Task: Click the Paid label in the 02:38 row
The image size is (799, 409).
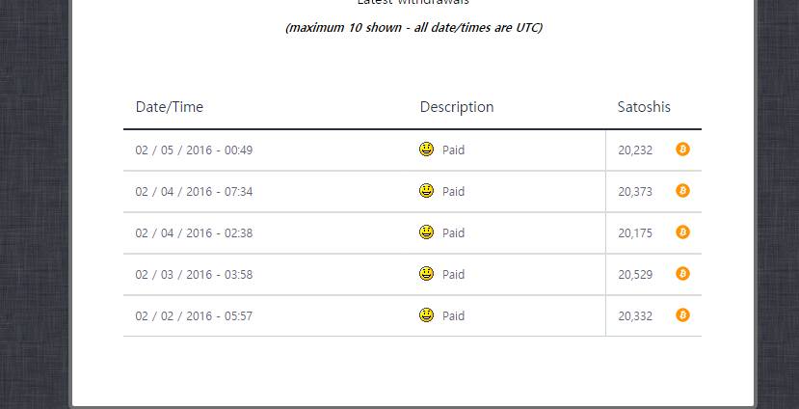Action: coord(453,233)
